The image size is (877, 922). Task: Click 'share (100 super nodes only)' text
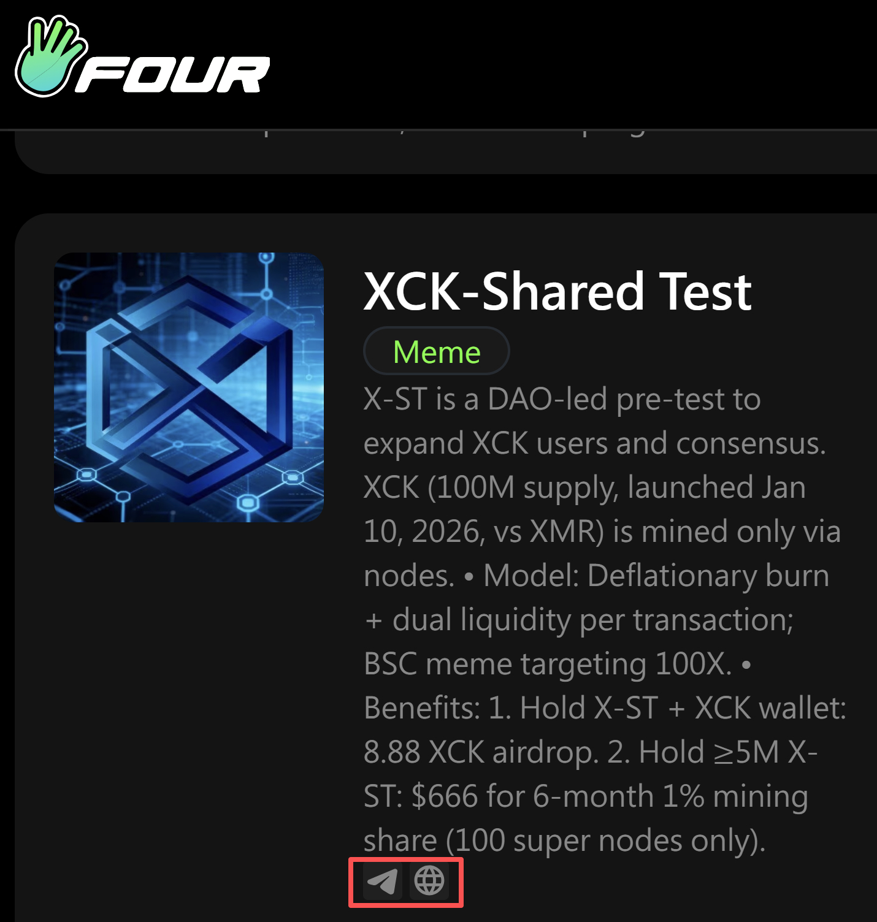pyautogui.click(x=564, y=841)
